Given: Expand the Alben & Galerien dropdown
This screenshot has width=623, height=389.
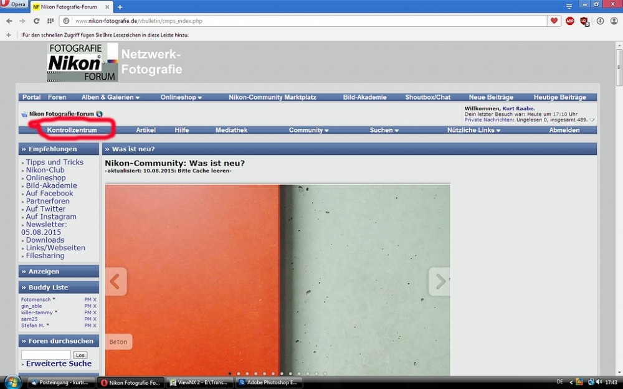Looking at the screenshot, I should pos(110,97).
